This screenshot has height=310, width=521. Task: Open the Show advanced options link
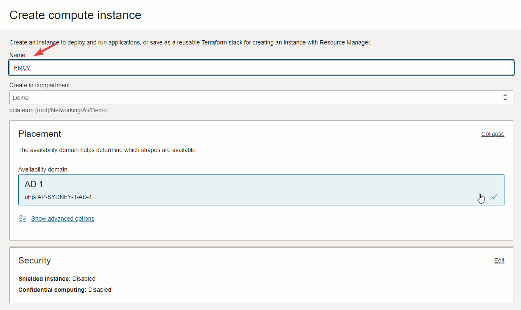pyautogui.click(x=63, y=219)
